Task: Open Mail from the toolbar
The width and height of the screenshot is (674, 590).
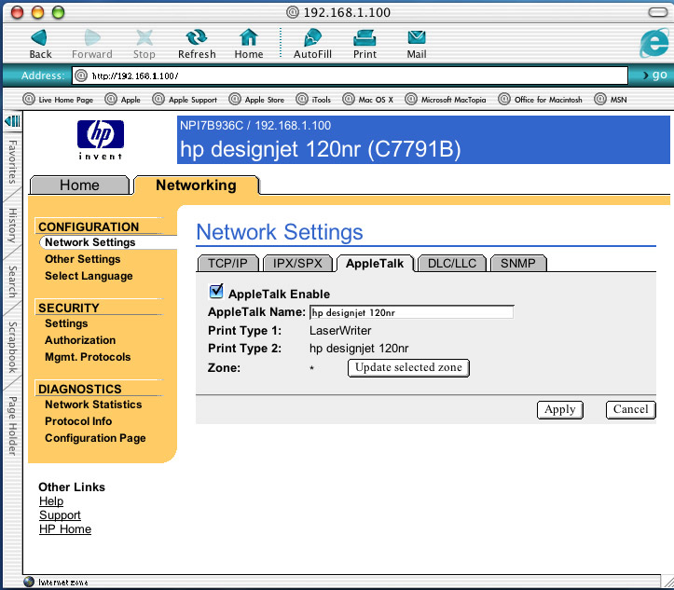Action: click(x=416, y=38)
